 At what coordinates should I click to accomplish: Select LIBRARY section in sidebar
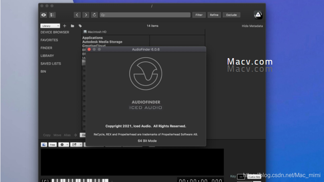pos(47,56)
